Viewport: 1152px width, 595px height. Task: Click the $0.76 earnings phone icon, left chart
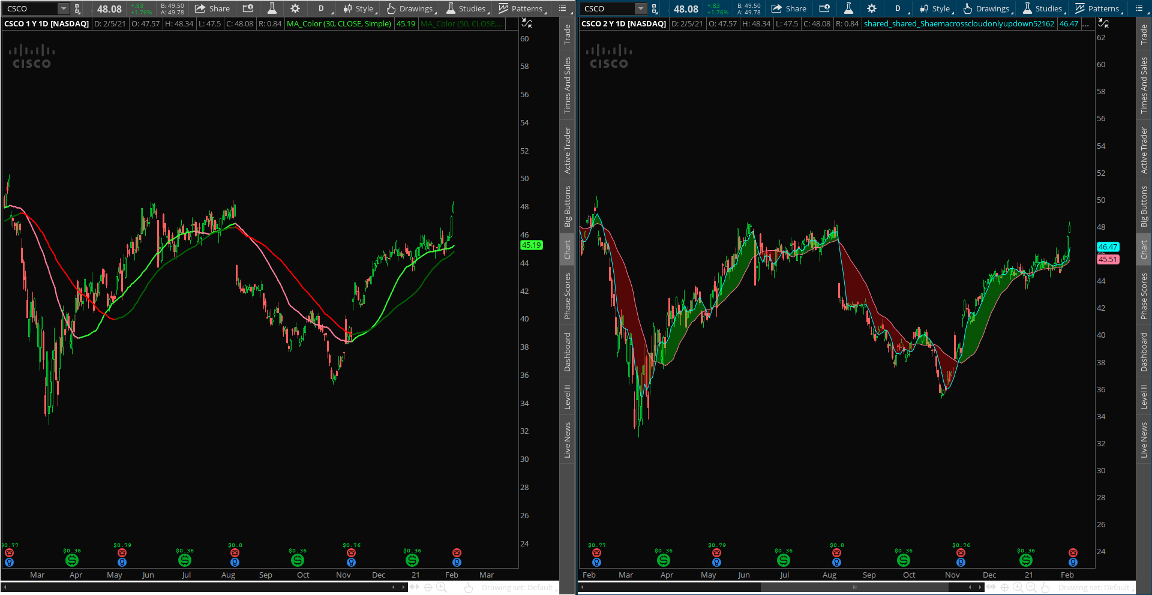pos(352,553)
